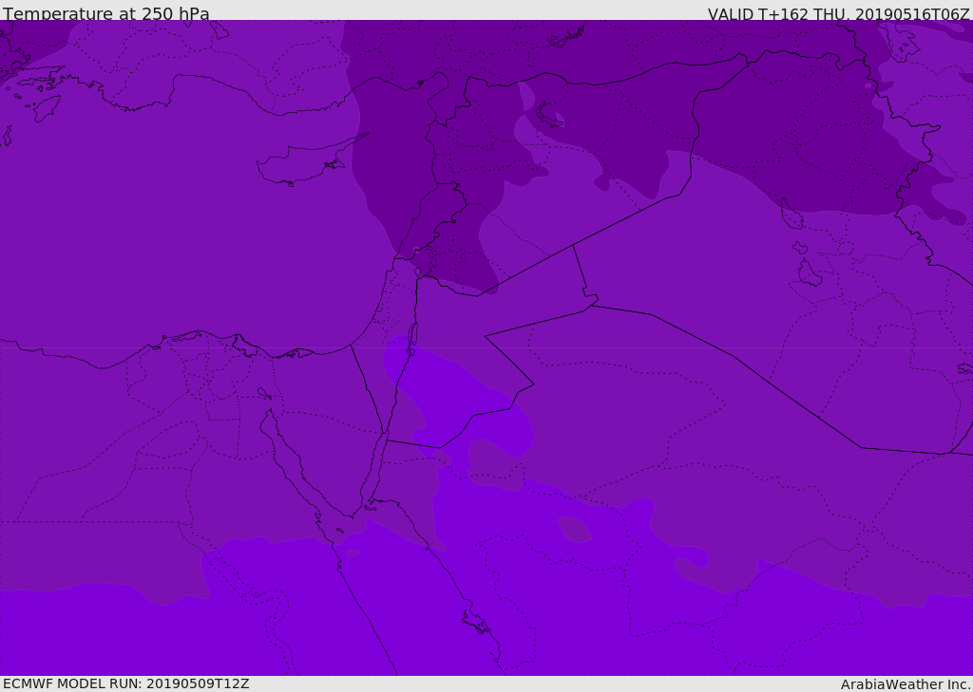Click the 'ArabiaWeather Inc' credit text
973x692 pixels.
pos(906,684)
